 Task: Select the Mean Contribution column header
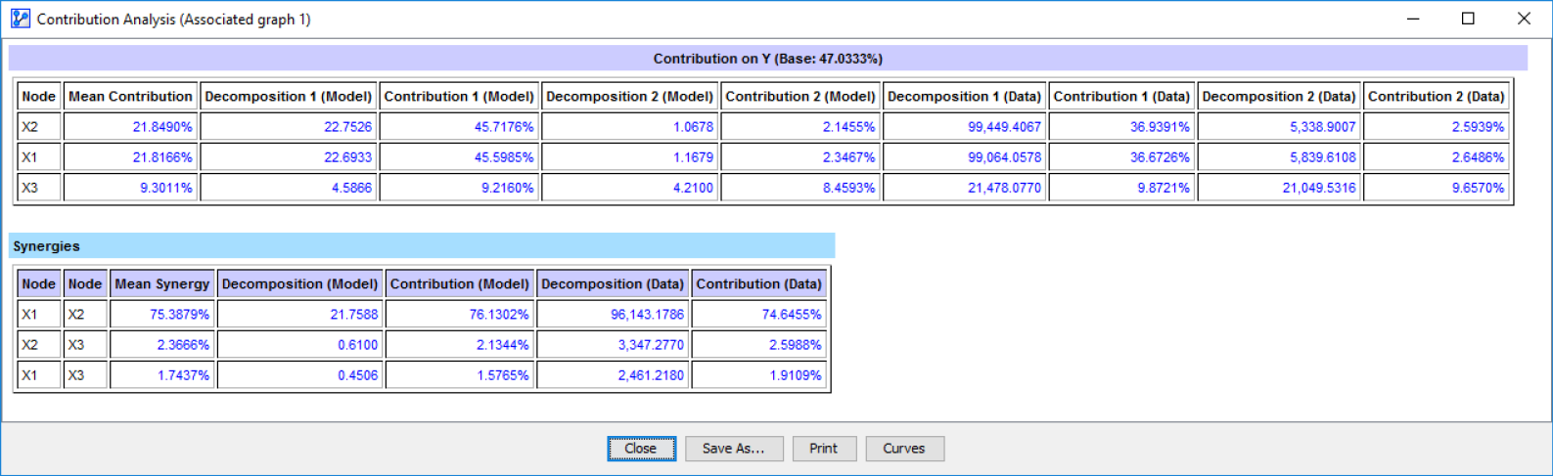pos(130,96)
